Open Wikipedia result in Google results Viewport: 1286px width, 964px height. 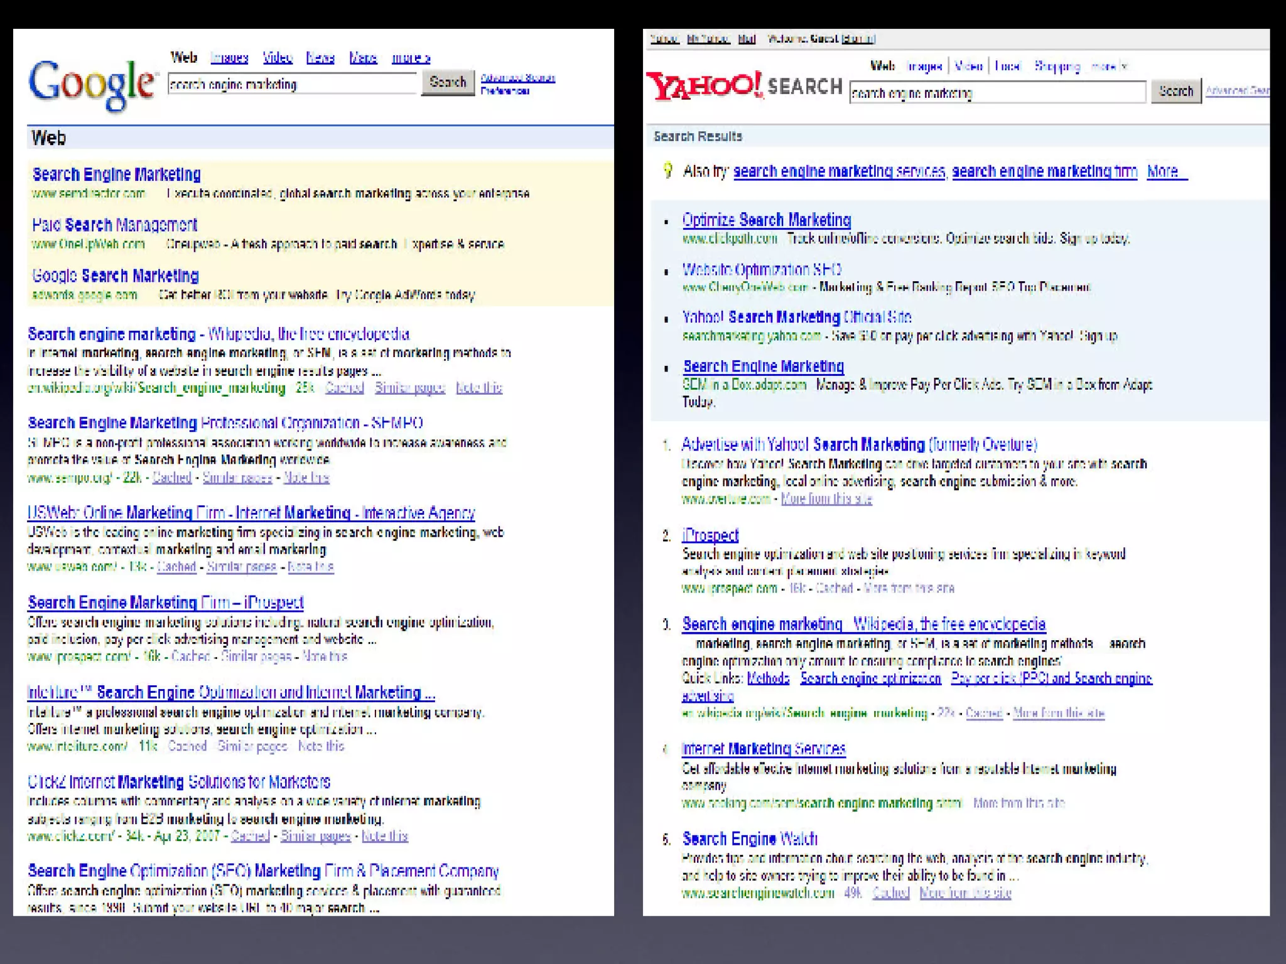[x=219, y=334]
